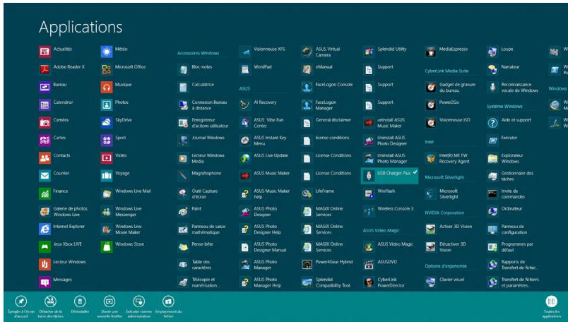The height and width of the screenshot is (322, 568).
Task: Click Emplacement du fichier
Action: [x=168, y=306]
